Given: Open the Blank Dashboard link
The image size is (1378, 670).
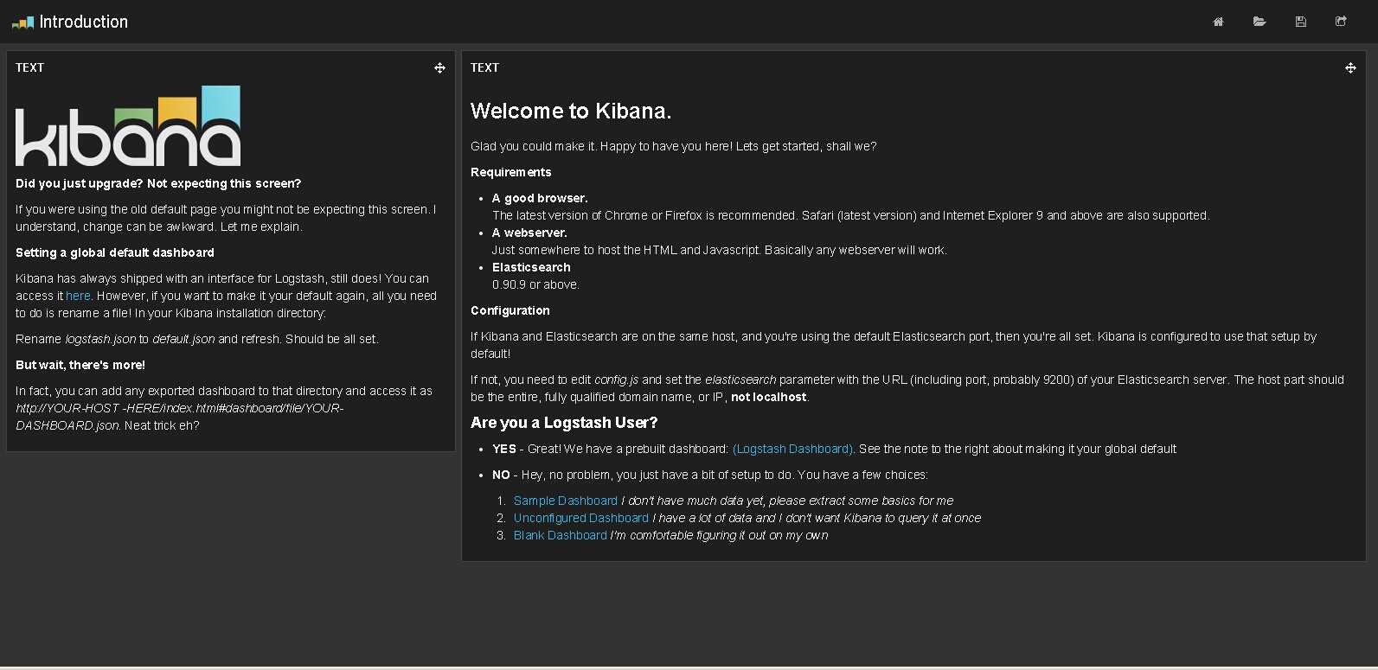Looking at the screenshot, I should (561, 535).
